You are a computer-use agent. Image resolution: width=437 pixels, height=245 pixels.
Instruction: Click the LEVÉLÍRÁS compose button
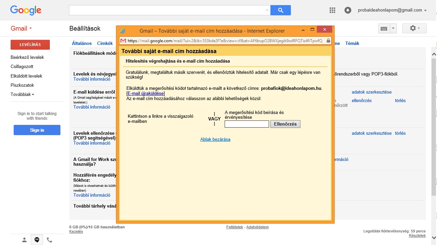coord(30,45)
